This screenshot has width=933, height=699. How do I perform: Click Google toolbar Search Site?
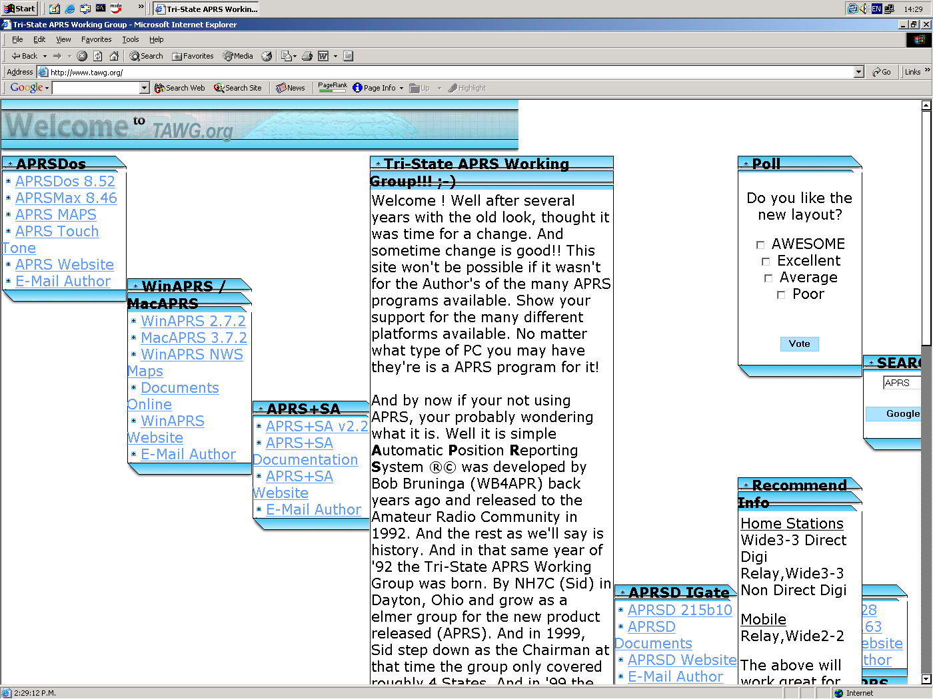point(238,88)
